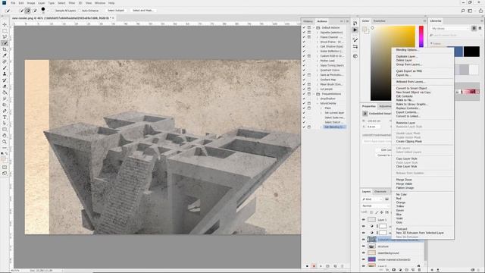Switch Libraries to grid view icon
This screenshot has height=273, width=485.
[x=474, y=28]
